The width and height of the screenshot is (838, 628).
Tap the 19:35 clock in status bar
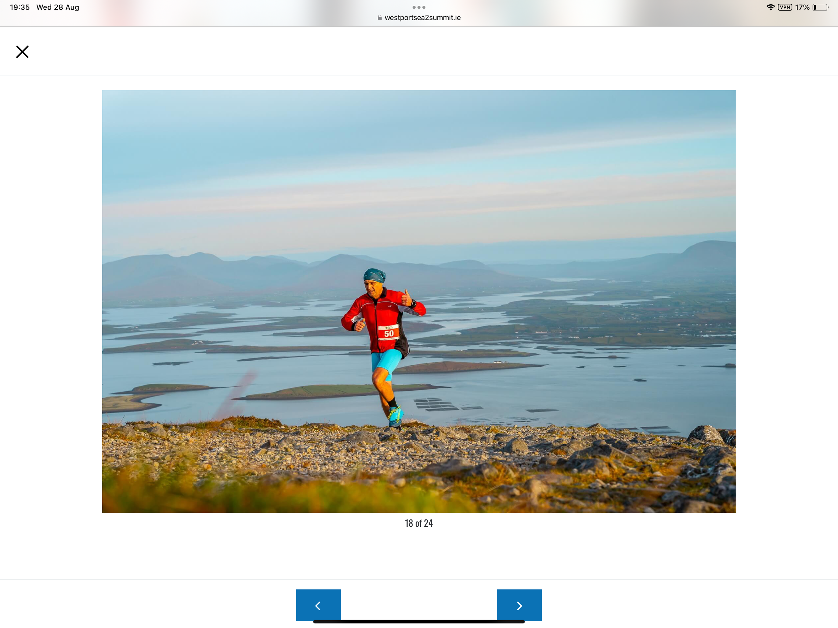coord(19,7)
